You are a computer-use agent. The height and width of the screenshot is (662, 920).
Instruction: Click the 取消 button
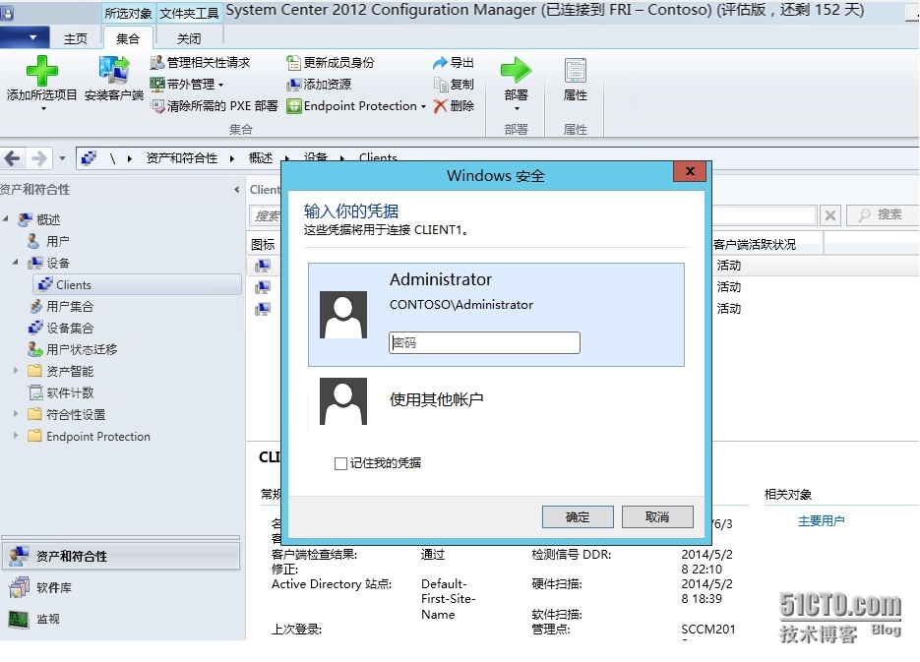(x=657, y=517)
